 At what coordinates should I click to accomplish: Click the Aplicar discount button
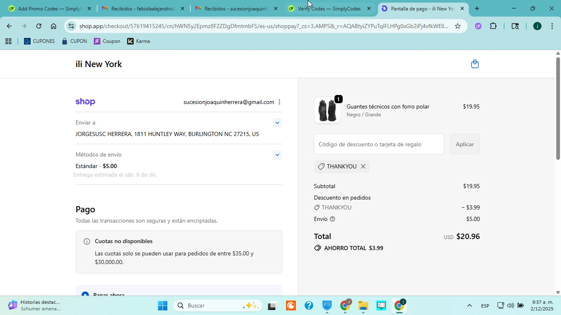[465, 144]
